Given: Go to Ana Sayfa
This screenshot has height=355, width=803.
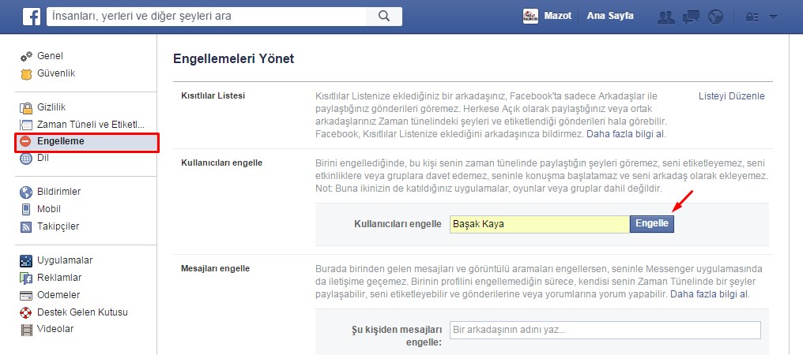Looking at the screenshot, I should pyautogui.click(x=609, y=16).
